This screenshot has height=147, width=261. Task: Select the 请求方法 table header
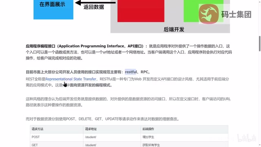click(x=38, y=129)
